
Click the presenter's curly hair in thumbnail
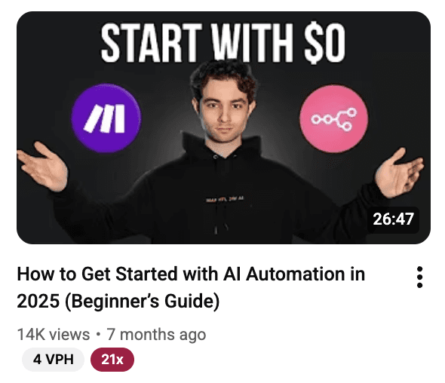tap(224, 77)
